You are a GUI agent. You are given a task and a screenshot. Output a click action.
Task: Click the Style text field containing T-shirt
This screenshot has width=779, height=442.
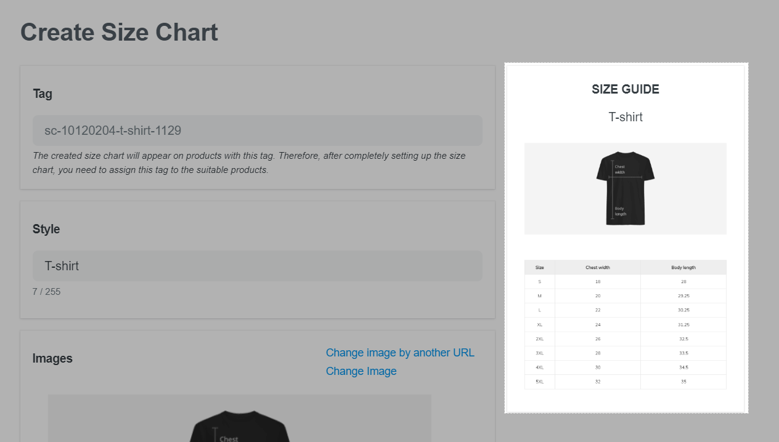[257, 266]
